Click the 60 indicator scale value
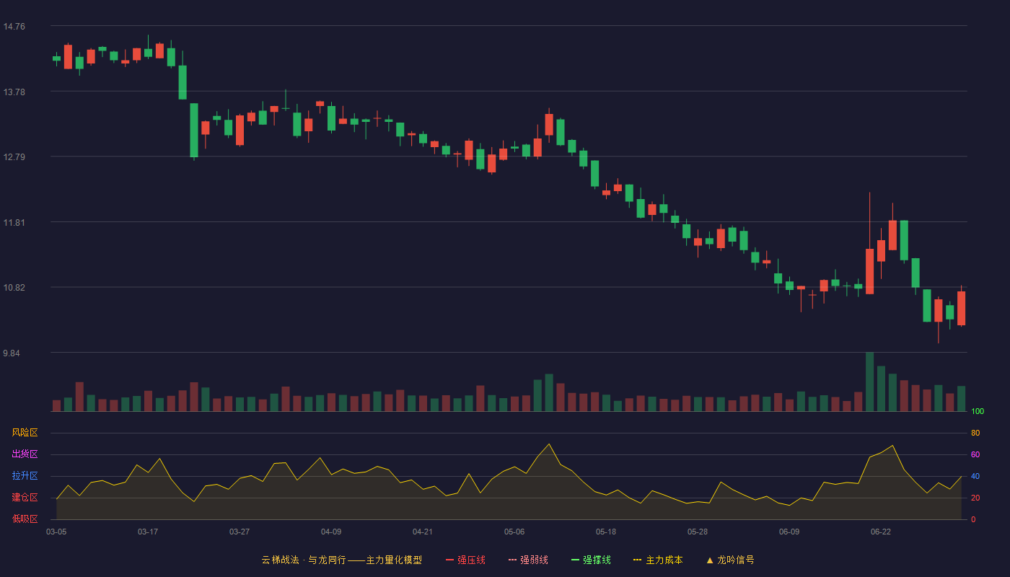1010x577 pixels. click(975, 454)
